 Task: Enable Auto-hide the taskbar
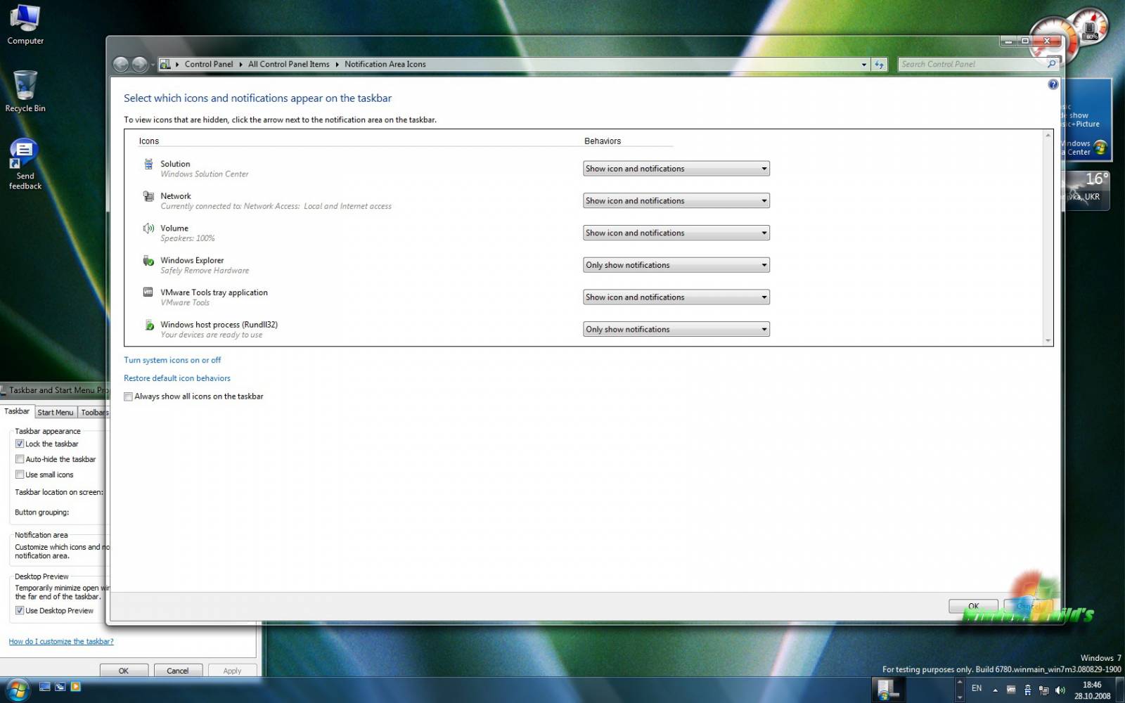pyautogui.click(x=20, y=459)
